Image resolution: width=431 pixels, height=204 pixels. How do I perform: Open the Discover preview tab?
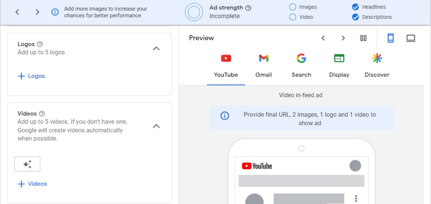coord(377,66)
